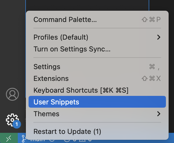
Task: Click the git branch icon in status bar
Action: click(23, 139)
